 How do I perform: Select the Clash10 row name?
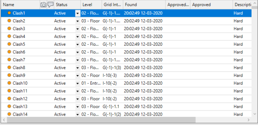(20, 83)
